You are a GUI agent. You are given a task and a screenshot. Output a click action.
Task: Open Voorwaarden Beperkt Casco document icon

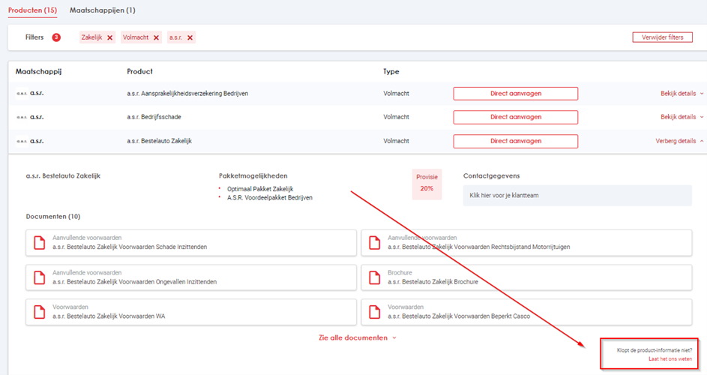click(x=373, y=312)
